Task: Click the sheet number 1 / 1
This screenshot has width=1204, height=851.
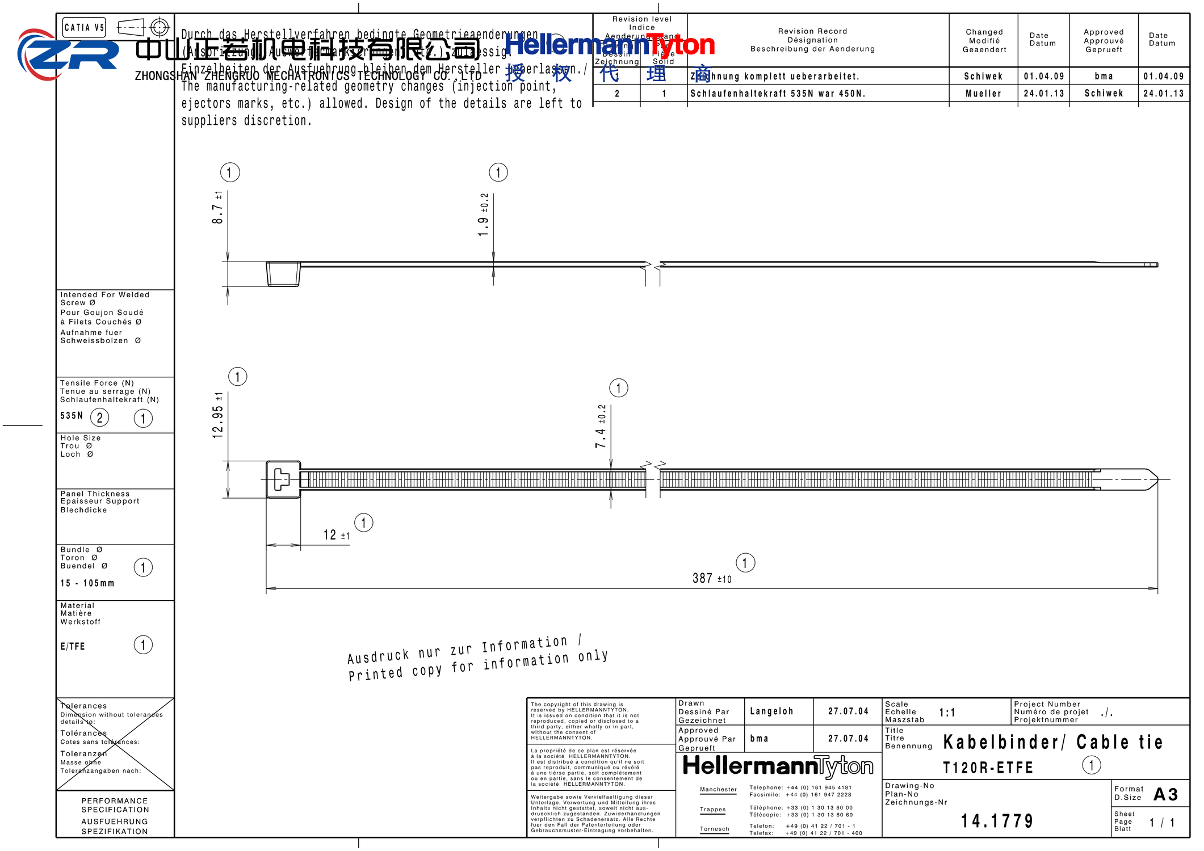Action: click(x=1162, y=823)
